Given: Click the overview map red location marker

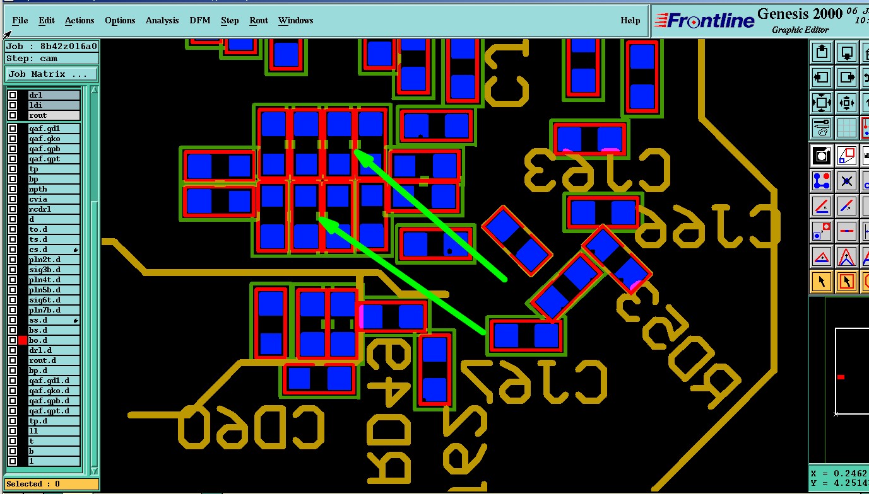Looking at the screenshot, I should [841, 377].
